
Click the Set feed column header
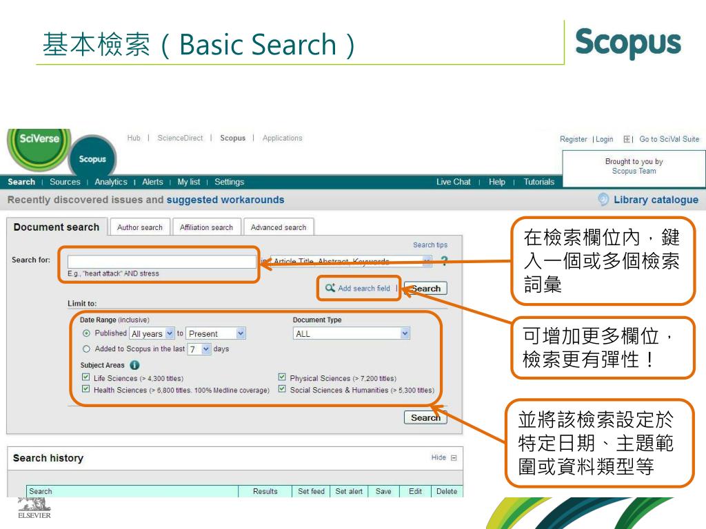311,491
